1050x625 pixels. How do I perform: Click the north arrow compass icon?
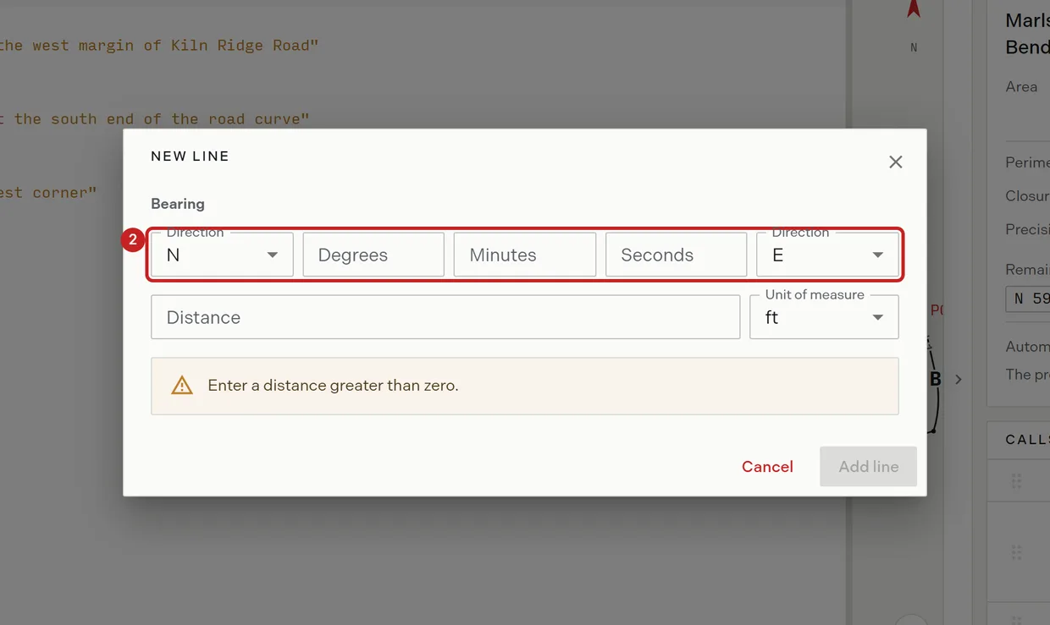point(914,9)
